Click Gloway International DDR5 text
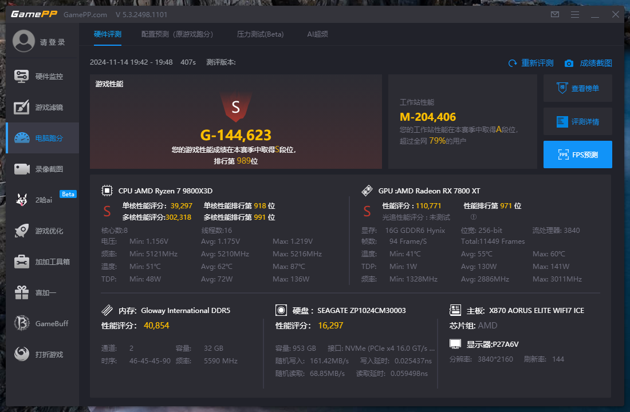 tap(186, 310)
